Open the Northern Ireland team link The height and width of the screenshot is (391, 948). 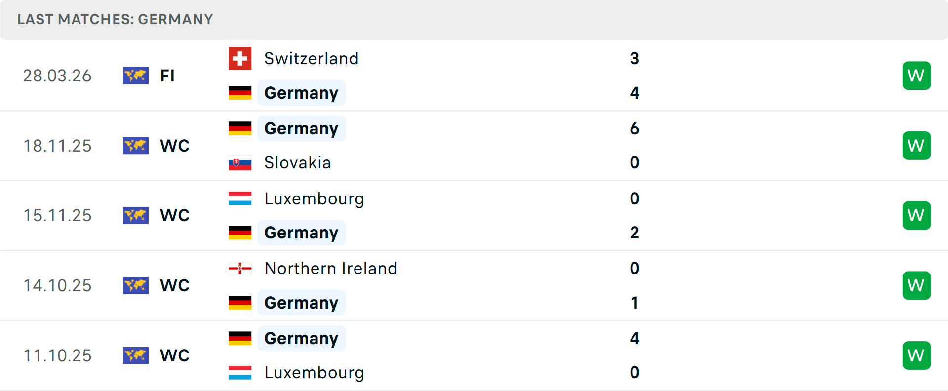[x=331, y=269]
